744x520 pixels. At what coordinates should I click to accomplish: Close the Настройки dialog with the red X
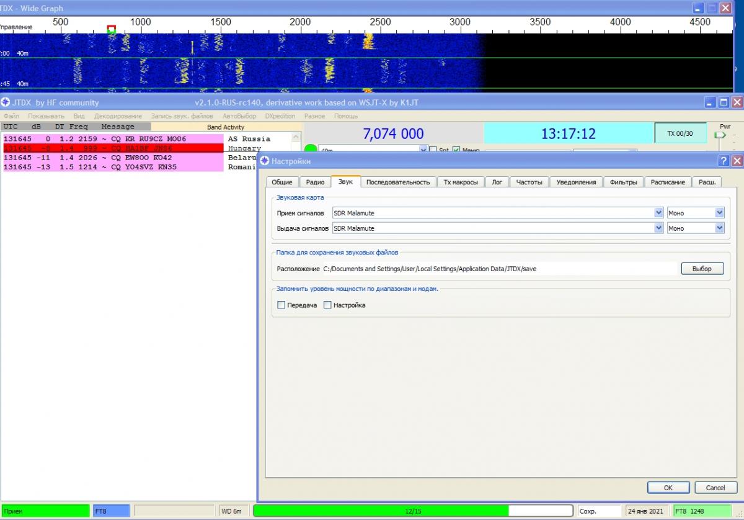point(737,161)
